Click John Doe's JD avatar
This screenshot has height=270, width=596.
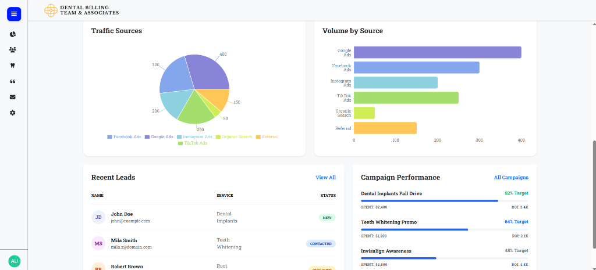pyautogui.click(x=98, y=217)
